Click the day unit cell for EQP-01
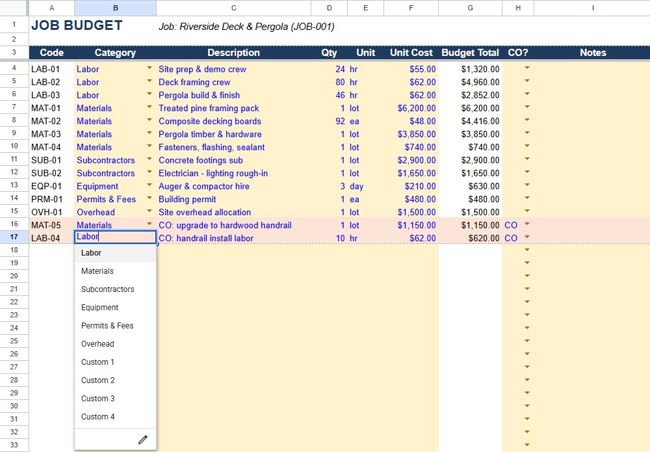This screenshot has width=650, height=452. tap(365, 186)
